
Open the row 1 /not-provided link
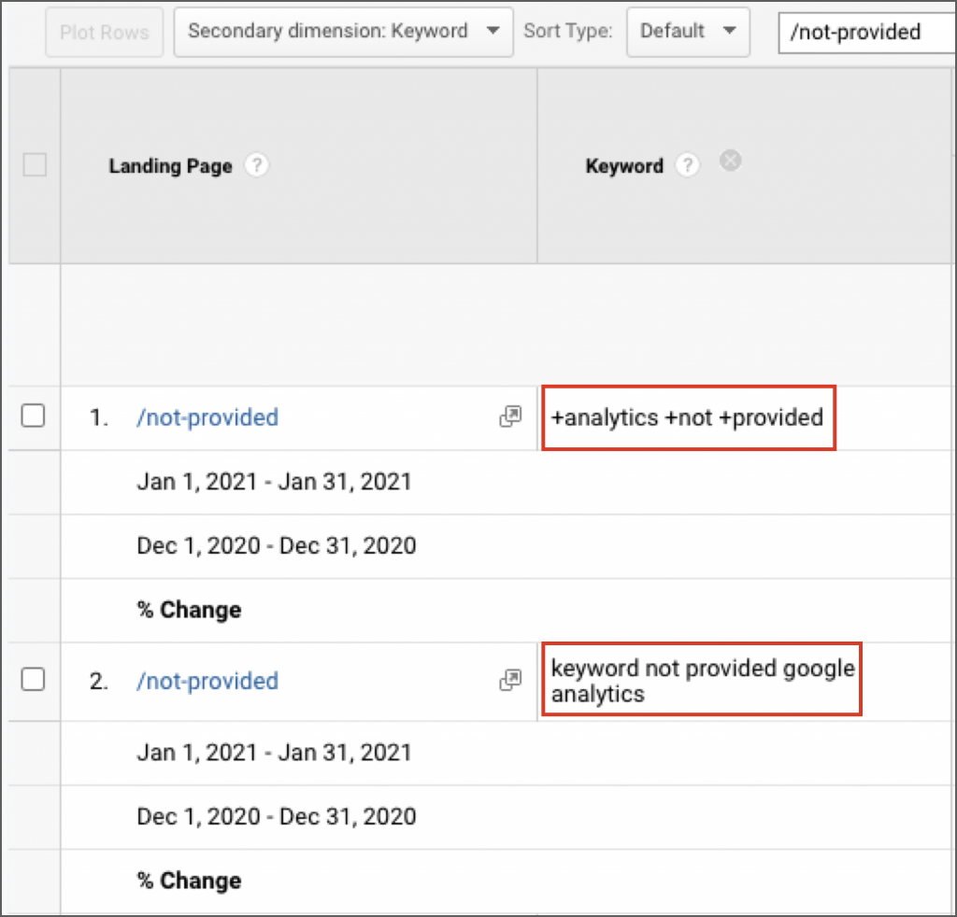207,417
